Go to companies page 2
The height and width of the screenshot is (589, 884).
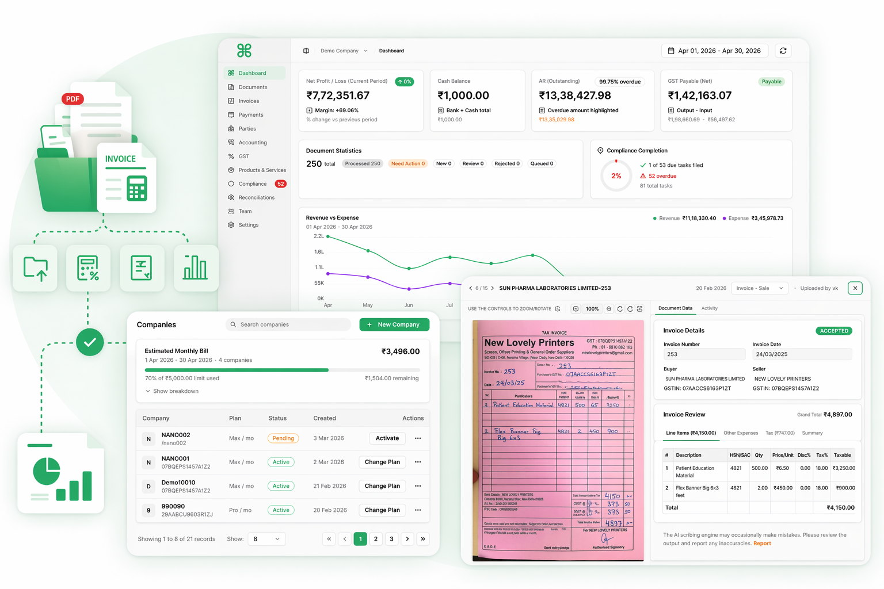(376, 539)
